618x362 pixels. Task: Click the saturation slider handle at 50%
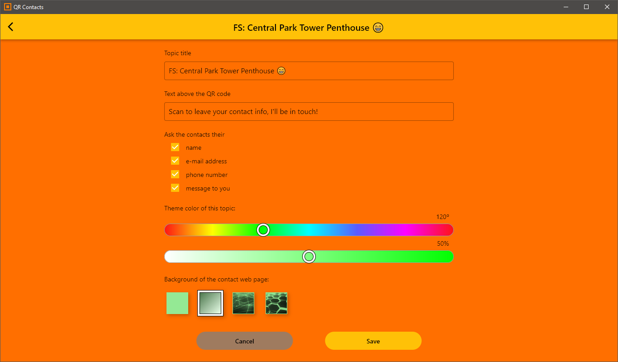309,257
